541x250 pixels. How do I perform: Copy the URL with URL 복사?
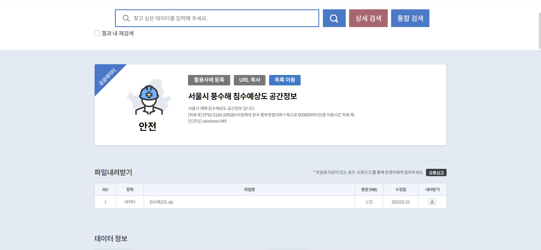250,80
